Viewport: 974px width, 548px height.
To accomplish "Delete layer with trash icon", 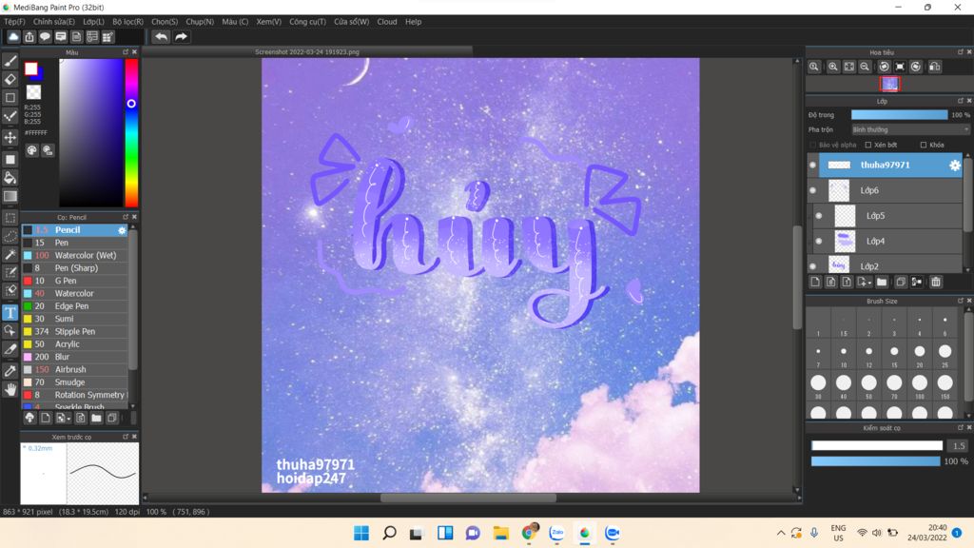I will click(x=936, y=282).
